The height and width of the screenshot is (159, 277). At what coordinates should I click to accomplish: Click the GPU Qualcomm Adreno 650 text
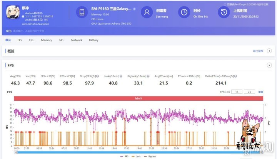coord(111,24)
